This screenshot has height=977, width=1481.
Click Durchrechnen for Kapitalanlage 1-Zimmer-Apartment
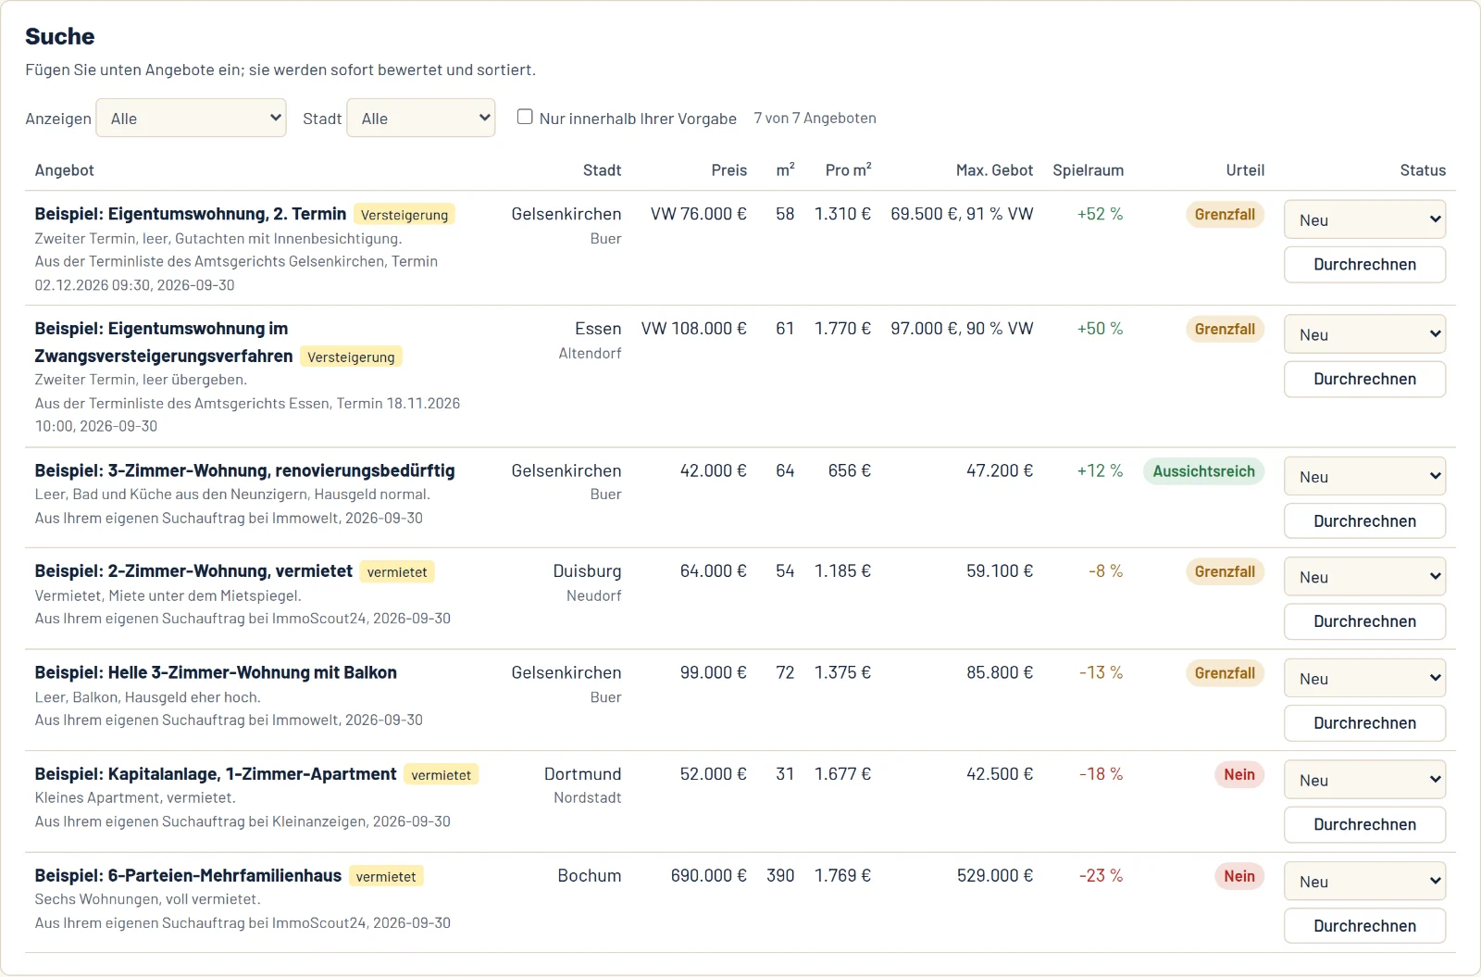[1365, 825]
